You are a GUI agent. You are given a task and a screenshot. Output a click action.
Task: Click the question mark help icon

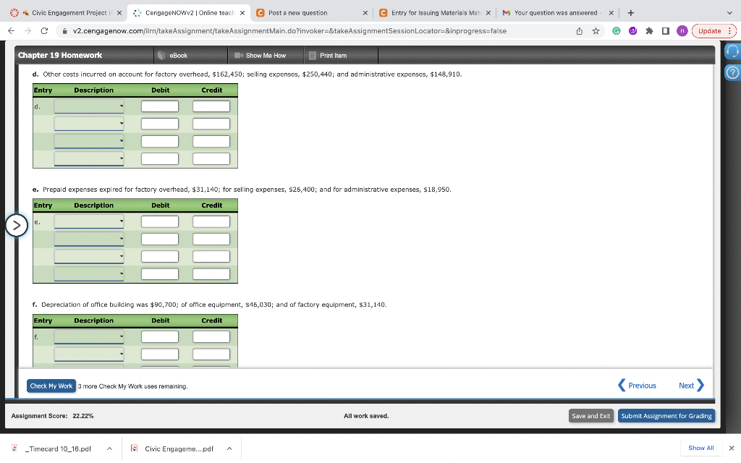click(x=731, y=72)
